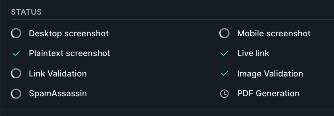
Task: Click the Image Validation green checkmark
Action: pyautogui.click(x=224, y=73)
